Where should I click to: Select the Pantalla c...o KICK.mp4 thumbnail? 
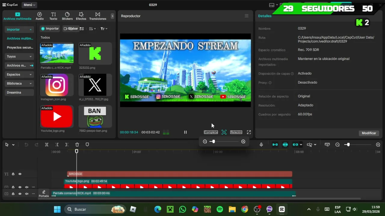click(x=57, y=53)
